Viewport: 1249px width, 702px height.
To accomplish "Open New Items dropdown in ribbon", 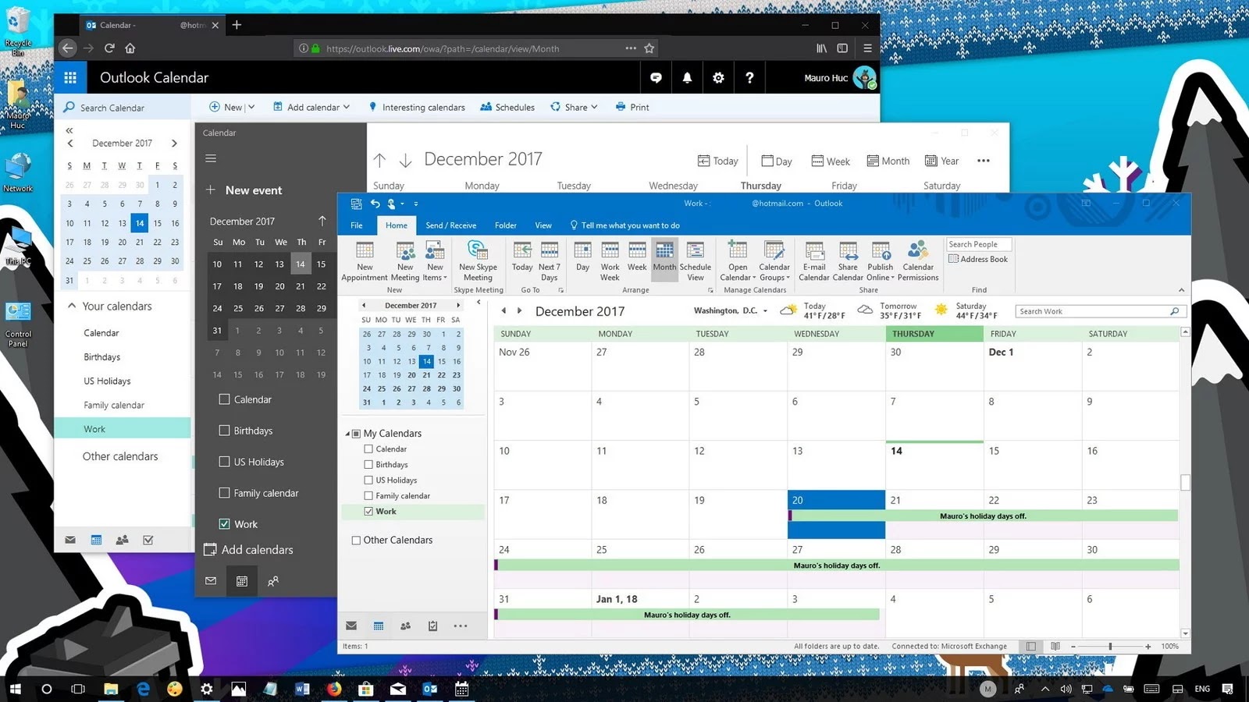I will (x=435, y=261).
